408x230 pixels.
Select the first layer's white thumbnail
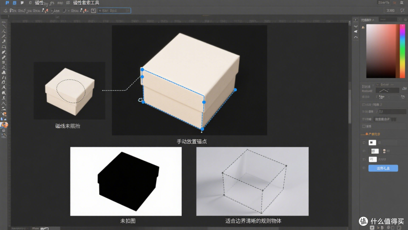(372, 143)
